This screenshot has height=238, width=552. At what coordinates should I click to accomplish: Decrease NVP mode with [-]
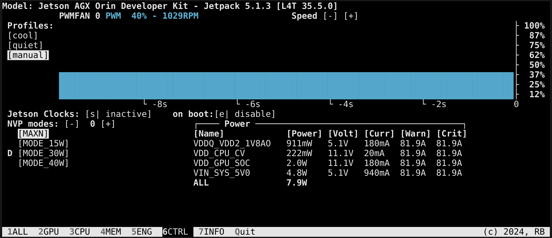[x=72, y=124]
